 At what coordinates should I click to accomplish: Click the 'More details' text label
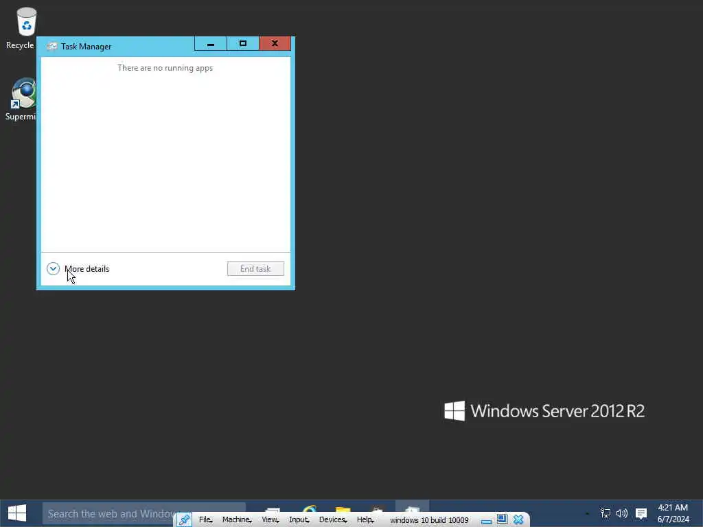click(x=87, y=269)
